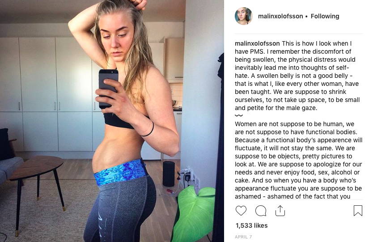The width and height of the screenshot is (373, 242).
Task: Open the APRIL 7 timestamp link
Action: pos(243,237)
